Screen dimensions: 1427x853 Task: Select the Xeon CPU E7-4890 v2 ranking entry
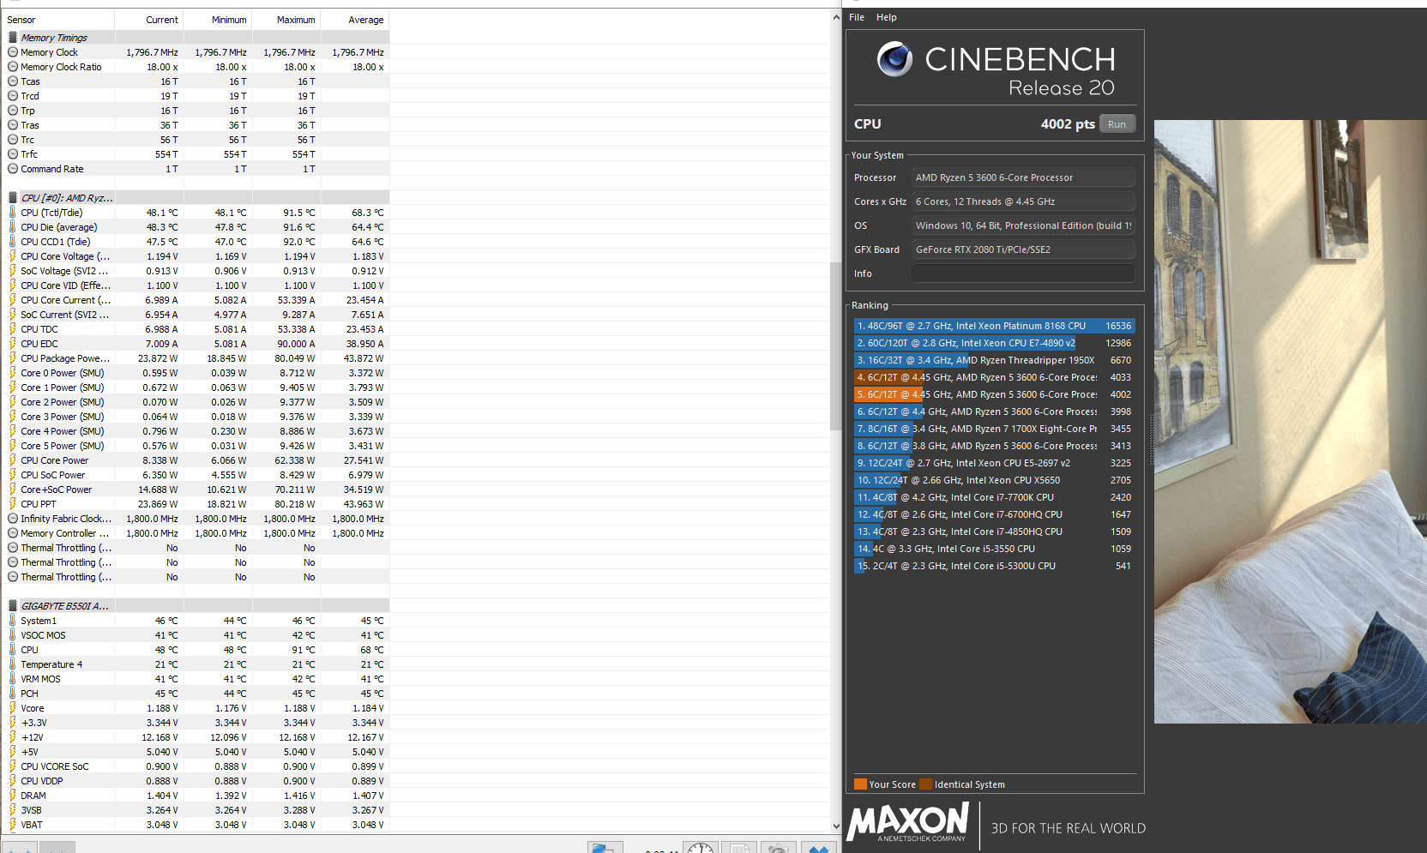[x=995, y=343]
